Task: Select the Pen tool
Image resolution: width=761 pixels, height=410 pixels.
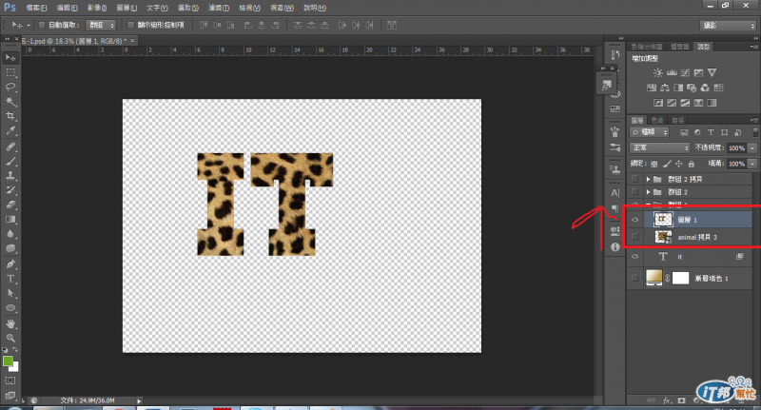Action: [10, 264]
